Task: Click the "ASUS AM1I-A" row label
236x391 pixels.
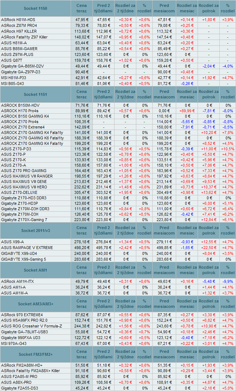Action: (13, 287)
